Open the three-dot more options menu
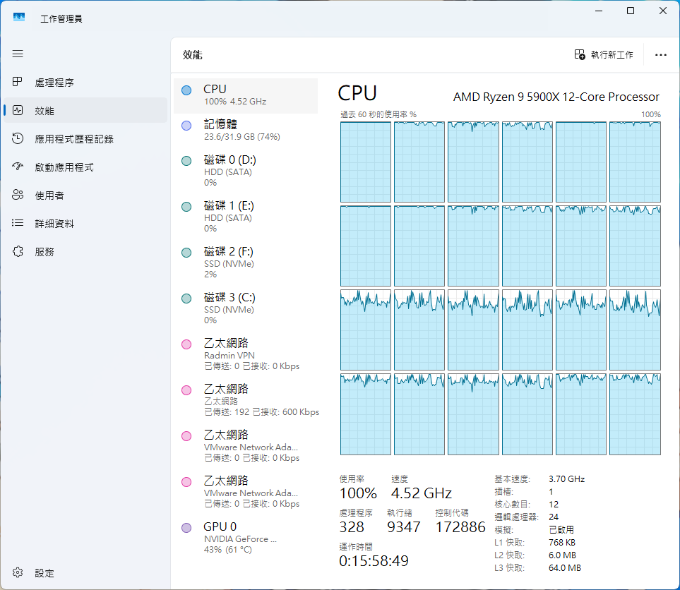Viewport: 680px width, 590px height. click(661, 54)
